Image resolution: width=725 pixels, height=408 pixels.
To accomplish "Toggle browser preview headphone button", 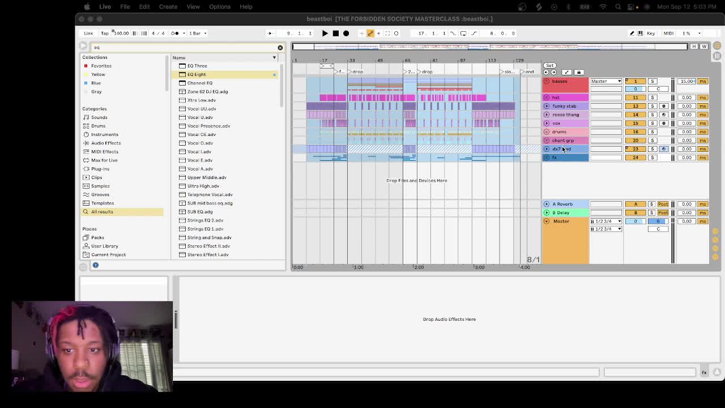I will 96,265.
